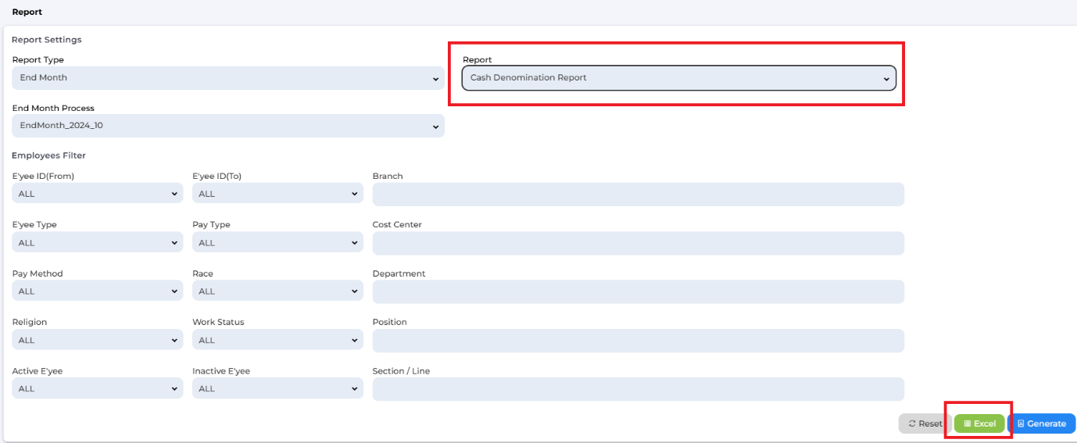This screenshot has height=443, width=1077.
Task: Expand the Pay Method dropdown
Action: coord(98,291)
